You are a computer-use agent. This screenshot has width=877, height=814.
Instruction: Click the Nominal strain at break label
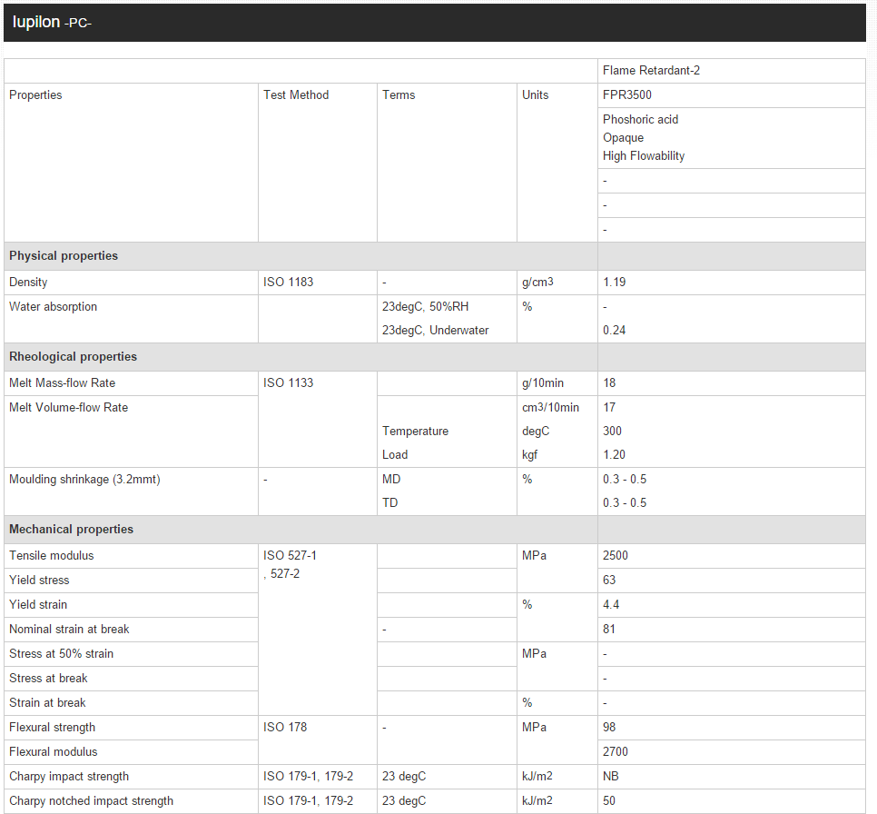point(69,630)
